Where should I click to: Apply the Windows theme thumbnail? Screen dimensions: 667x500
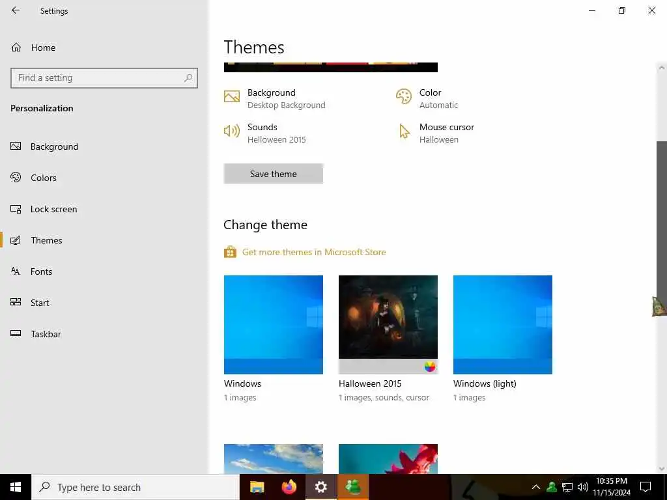tap(274, 325)
